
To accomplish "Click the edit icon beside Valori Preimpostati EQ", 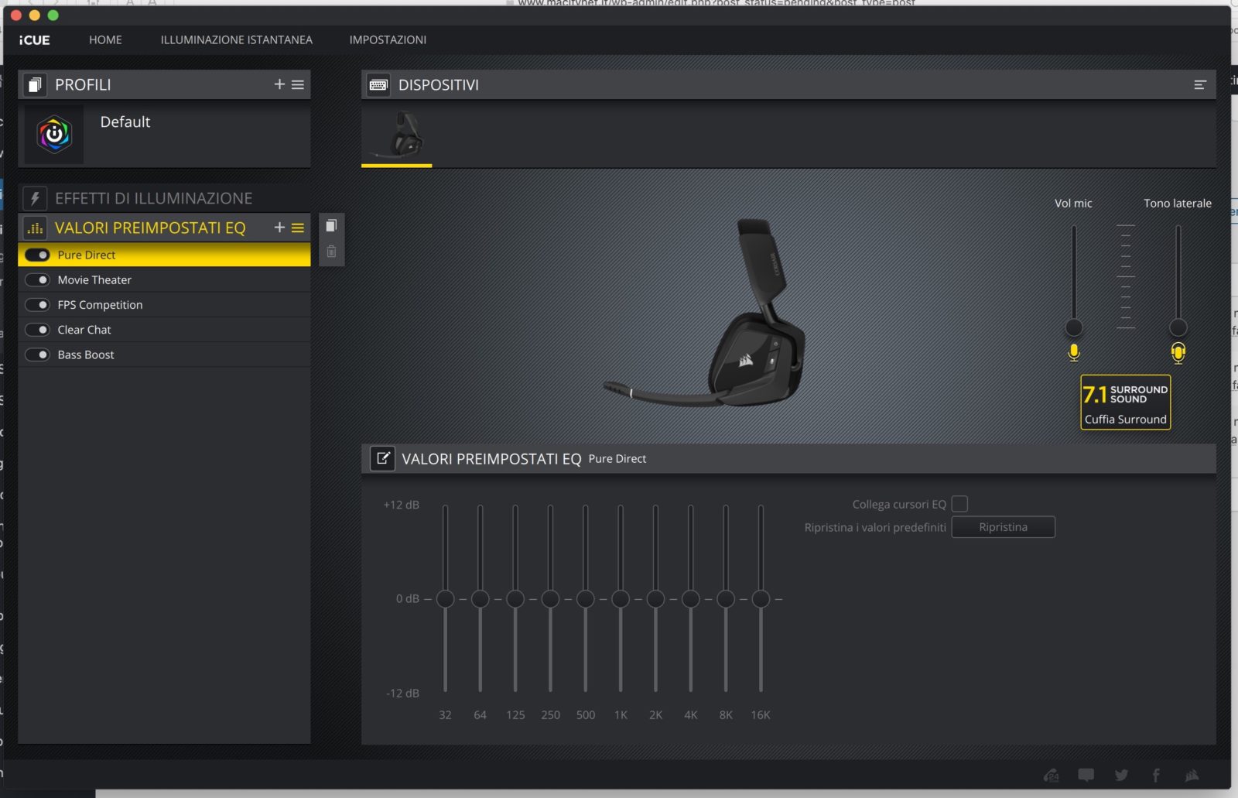I will click(x=382, y=458).
